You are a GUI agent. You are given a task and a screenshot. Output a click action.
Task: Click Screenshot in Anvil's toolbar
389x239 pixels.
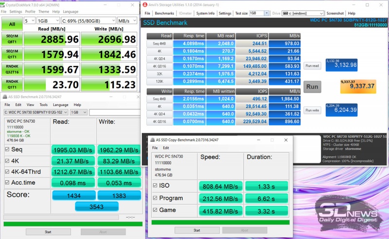[335, 14]
